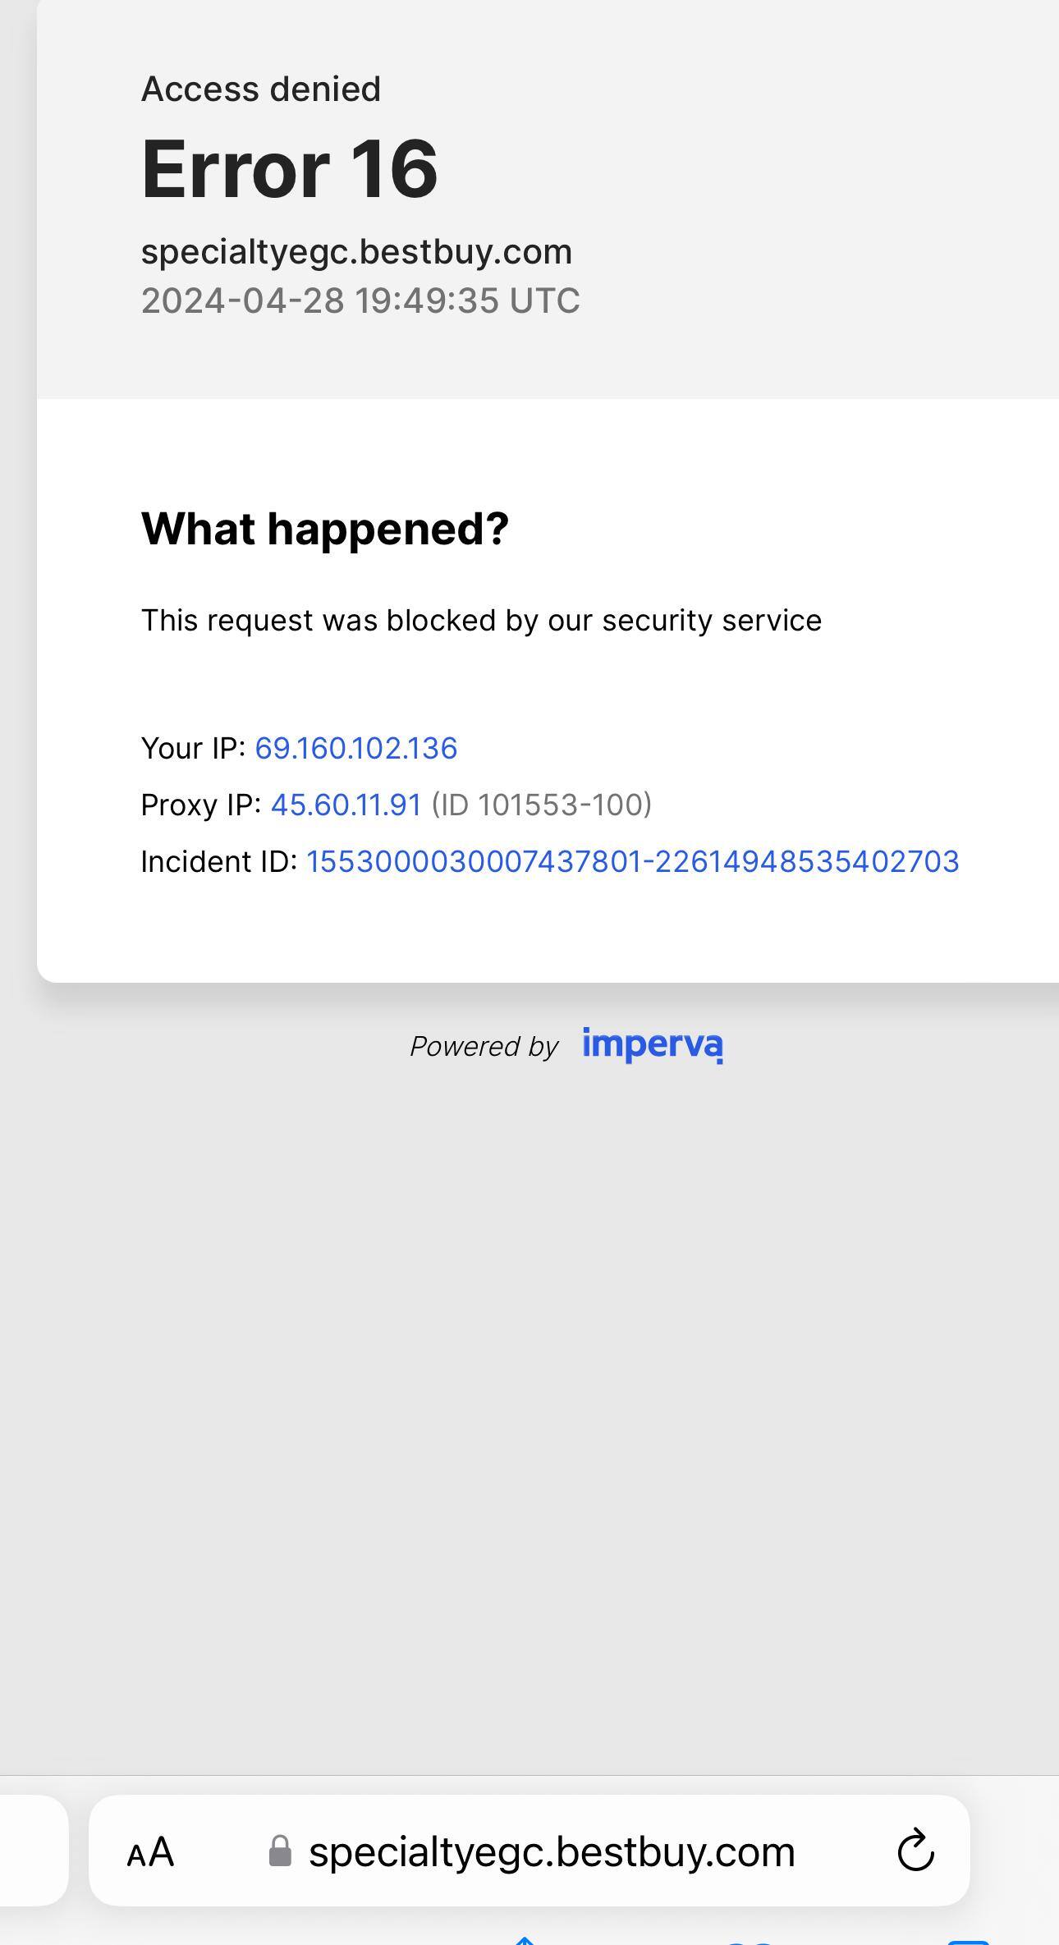This screenshot has height=1945, width=1059.
Task: Click the "Powered by" text
Action: click(x=484, y=1046)
